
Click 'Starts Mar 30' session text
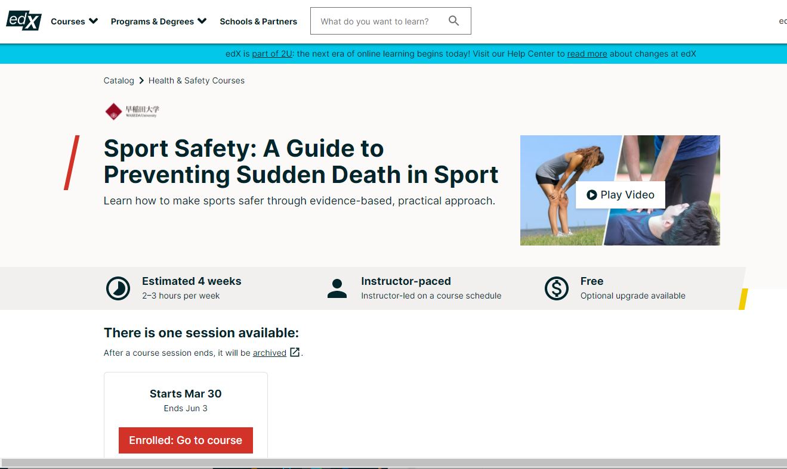(x=186, y=394)
